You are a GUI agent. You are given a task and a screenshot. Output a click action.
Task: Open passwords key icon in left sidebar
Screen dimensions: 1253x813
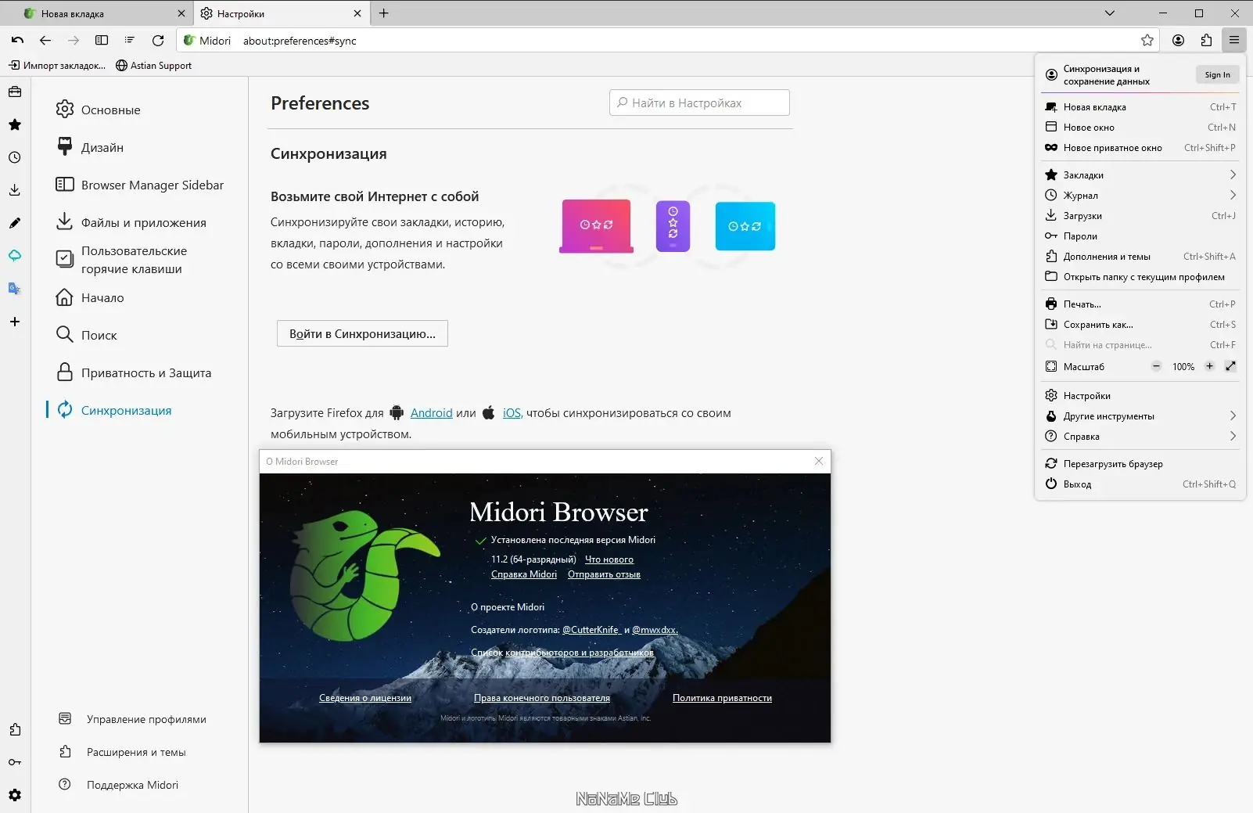coord(15,762)
